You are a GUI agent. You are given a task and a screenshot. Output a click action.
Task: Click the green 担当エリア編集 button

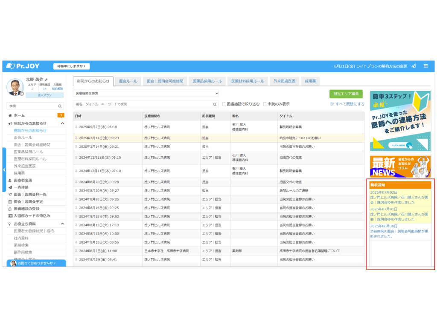coord(346,94)
